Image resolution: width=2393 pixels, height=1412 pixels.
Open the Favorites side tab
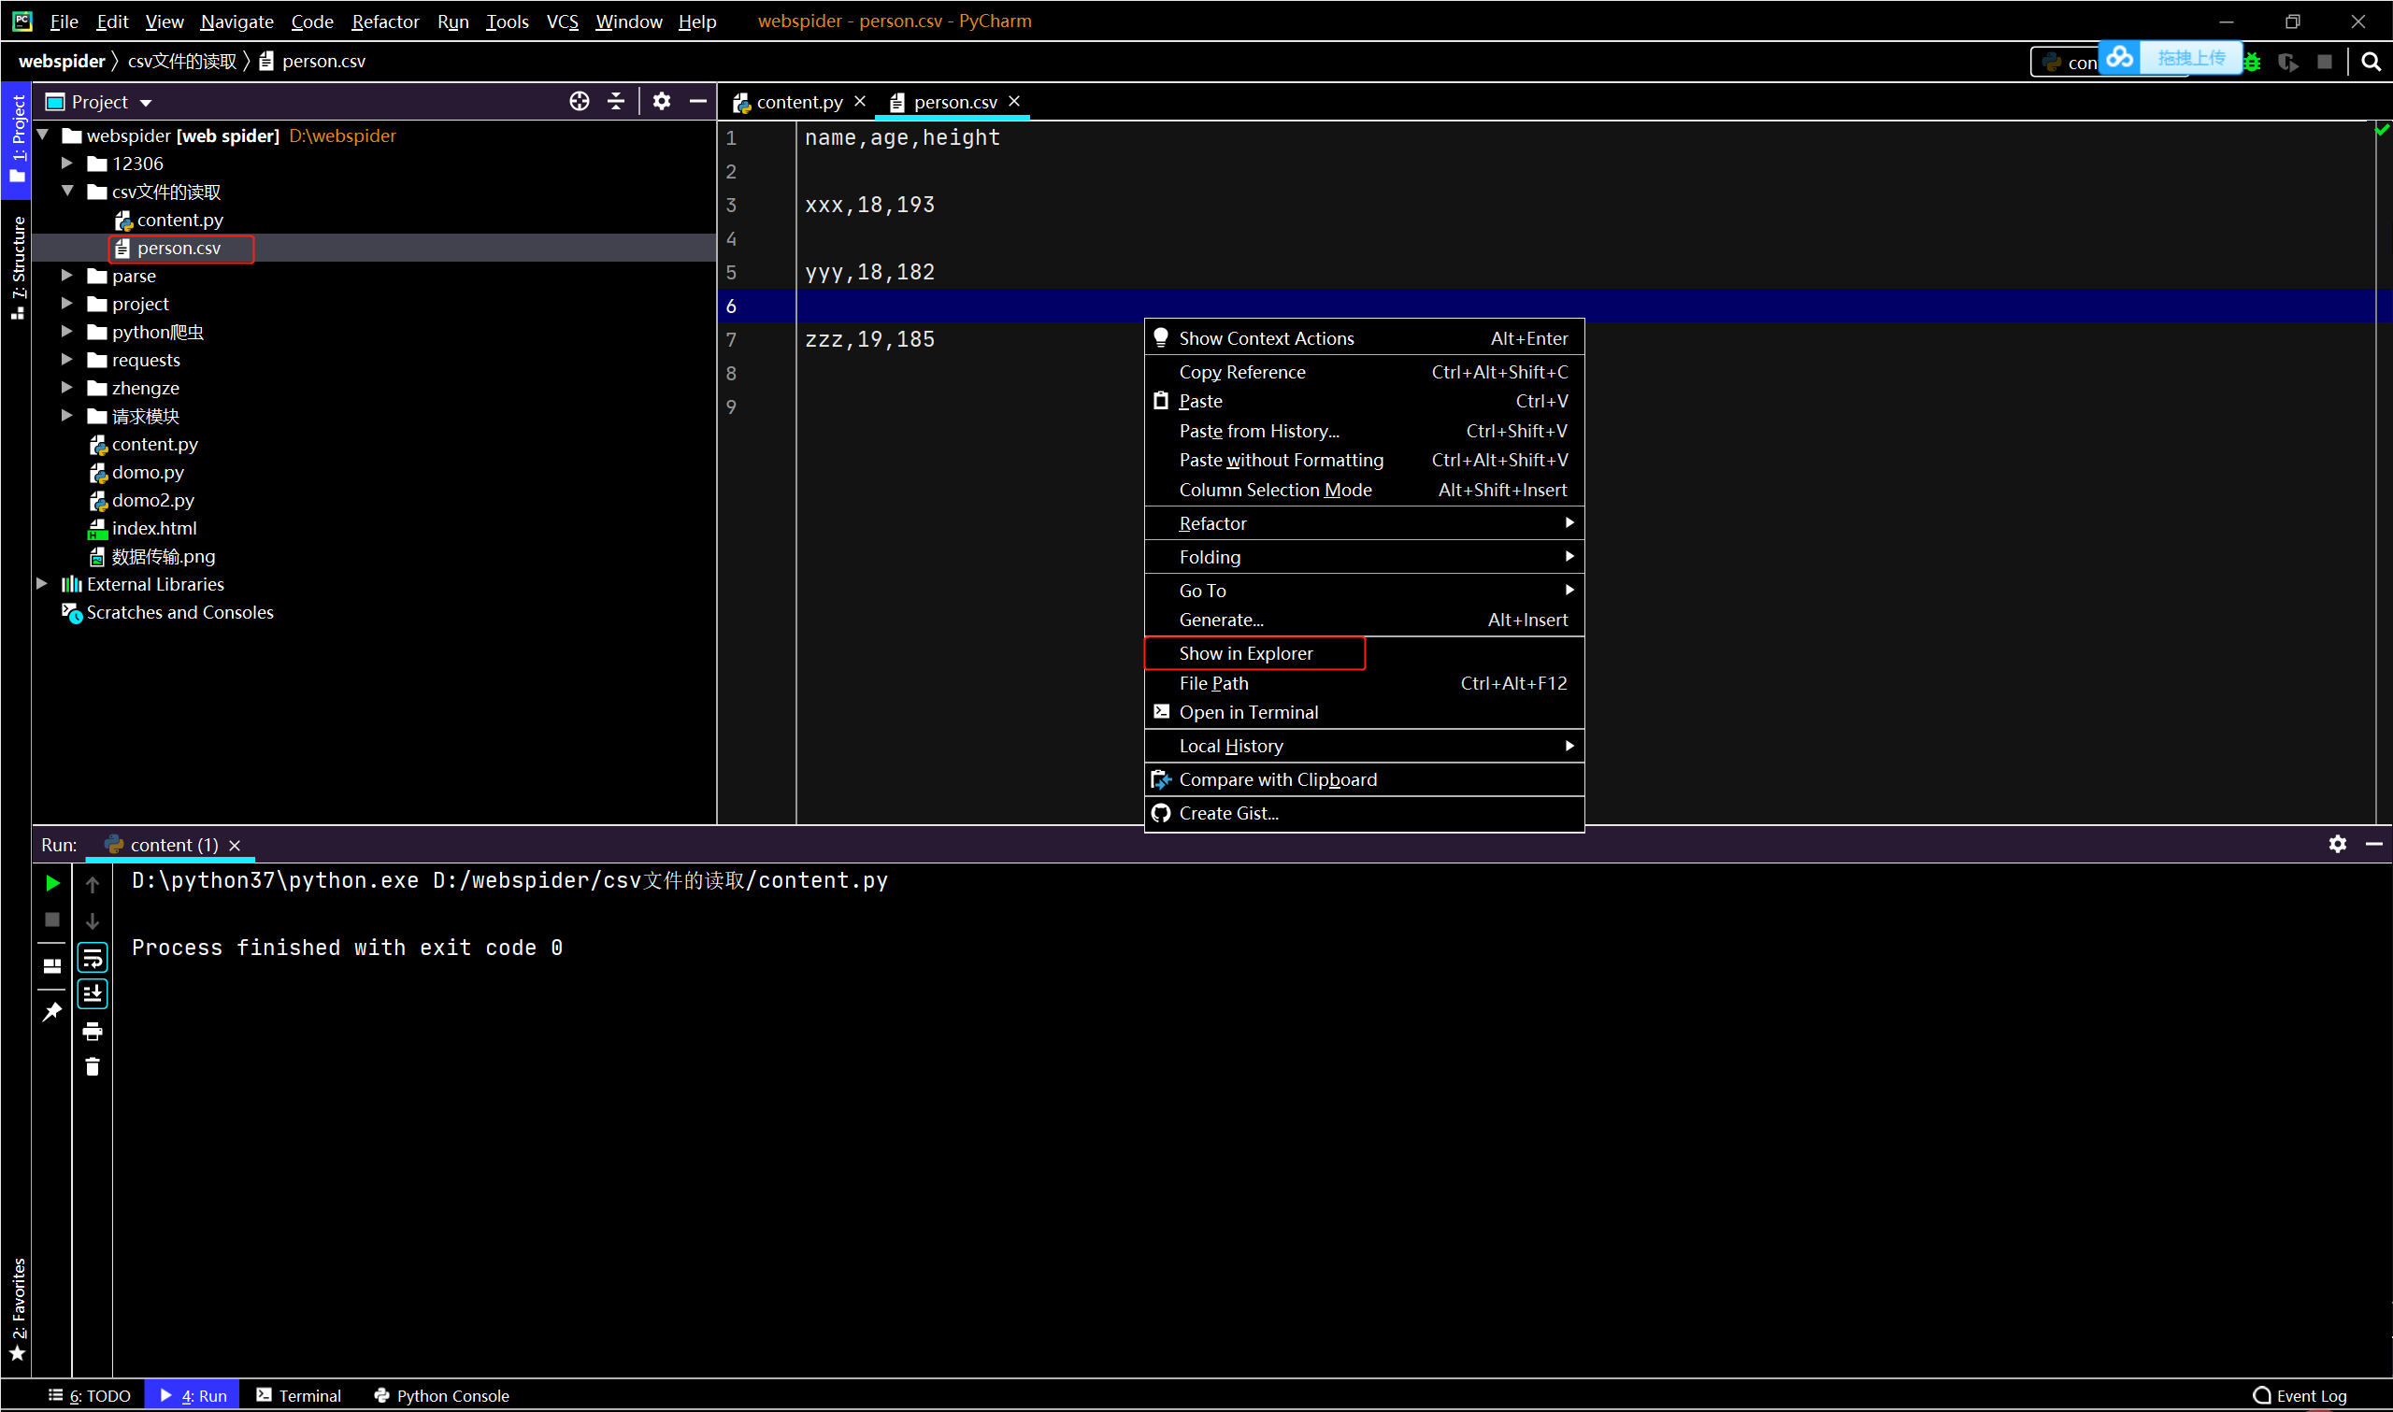tap(17, 1309)
